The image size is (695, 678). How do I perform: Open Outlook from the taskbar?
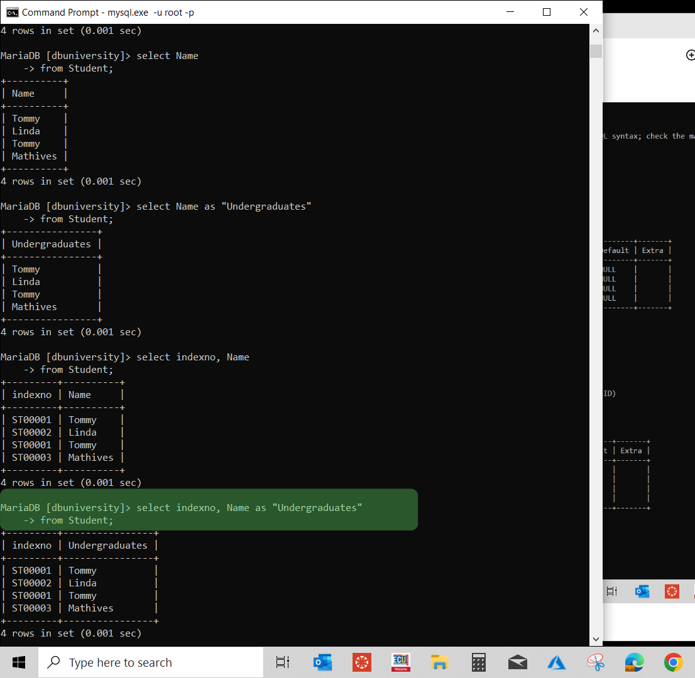(x=322, y=662)
